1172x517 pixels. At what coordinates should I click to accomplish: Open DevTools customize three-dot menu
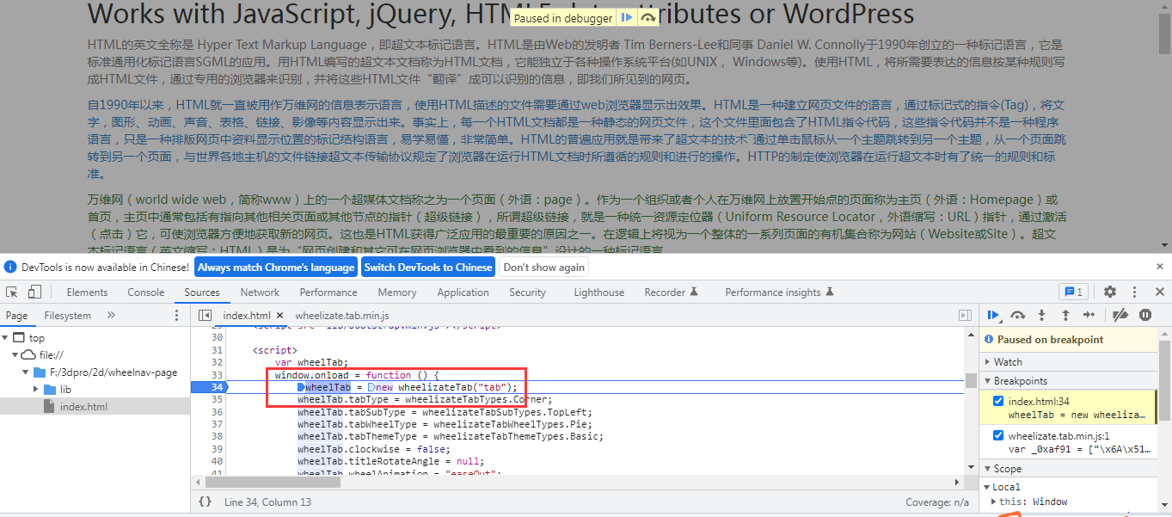coord(1135,292)
